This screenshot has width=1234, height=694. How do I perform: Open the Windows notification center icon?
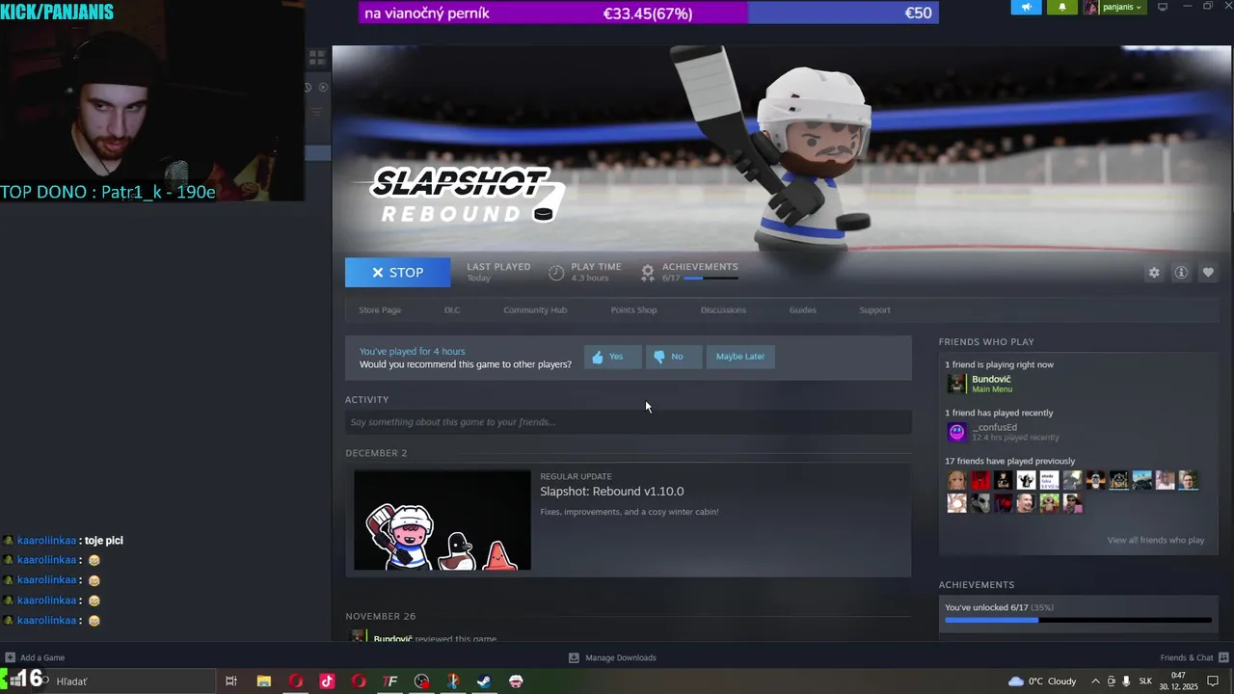[x=1213, y=681]
